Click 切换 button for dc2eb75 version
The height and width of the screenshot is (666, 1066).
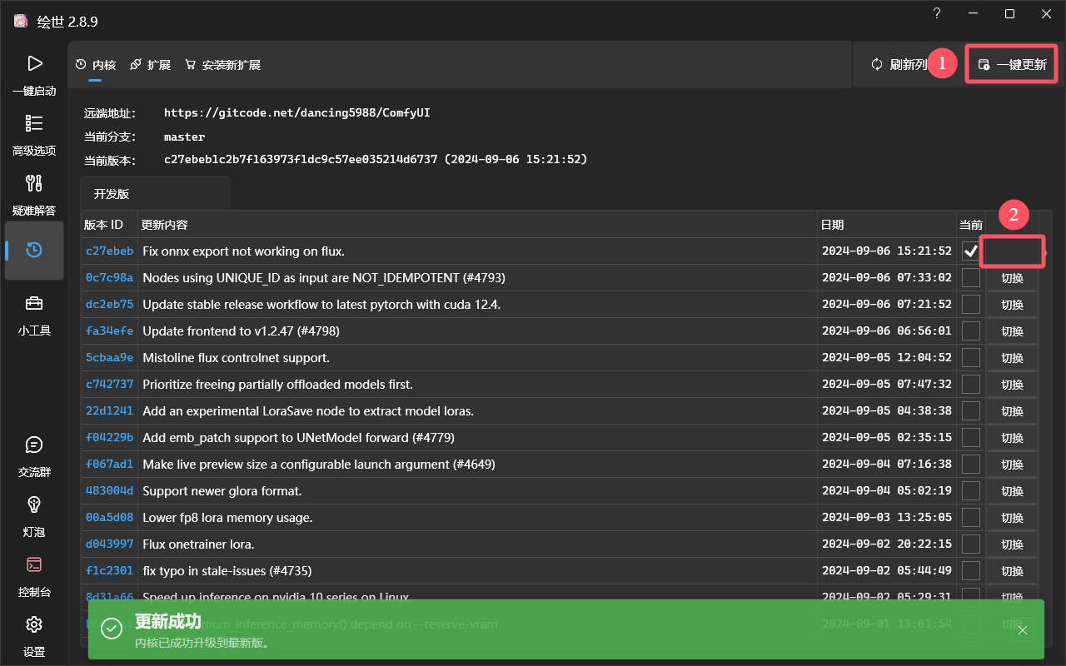pyautogui.click(x=1012, y=305)
